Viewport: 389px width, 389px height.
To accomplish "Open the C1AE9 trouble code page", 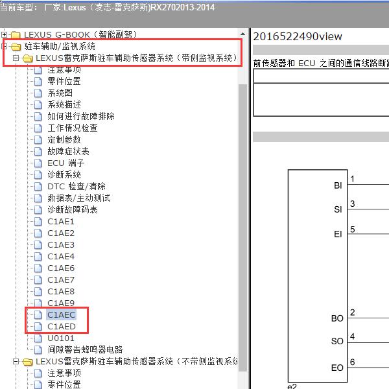I will [61, 303].
